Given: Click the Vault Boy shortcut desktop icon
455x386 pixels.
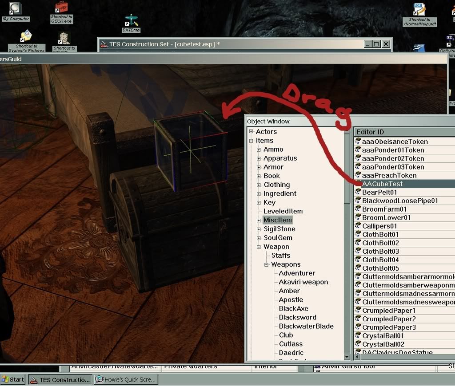Looking at the screenshot, I should pos(64,41).
